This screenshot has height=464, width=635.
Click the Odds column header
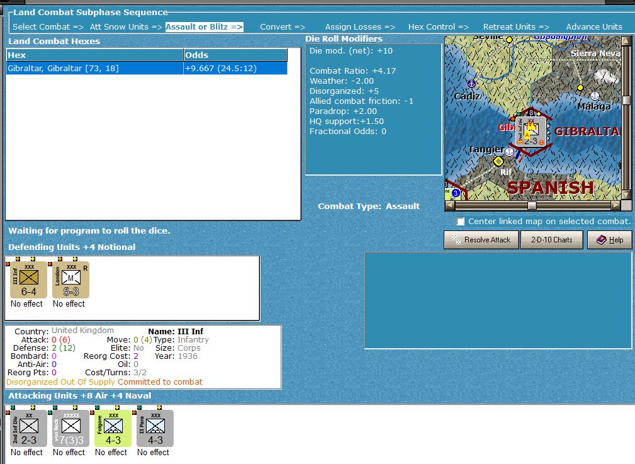point(235,55)
